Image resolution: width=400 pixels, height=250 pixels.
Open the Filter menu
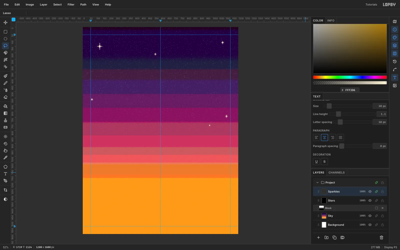point(71,4)
